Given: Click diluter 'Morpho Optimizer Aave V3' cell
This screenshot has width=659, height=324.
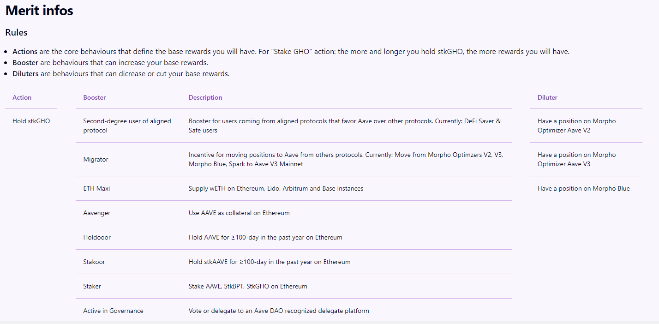Looking at the screenshot, I should (x=577, y=159).
